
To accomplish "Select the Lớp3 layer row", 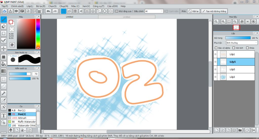I will click(x=234, y=77).
